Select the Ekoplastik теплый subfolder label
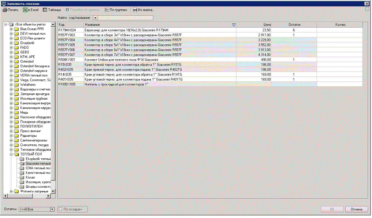Screen dimensions: 372x218 tap(38, 159)
